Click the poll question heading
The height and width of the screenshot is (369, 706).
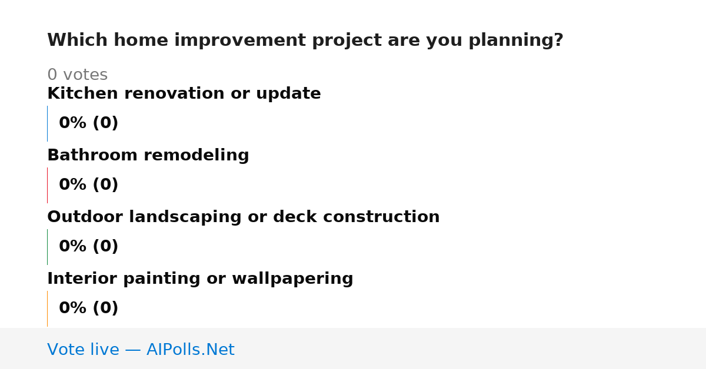pyautogui.click(x=305, y=41)
